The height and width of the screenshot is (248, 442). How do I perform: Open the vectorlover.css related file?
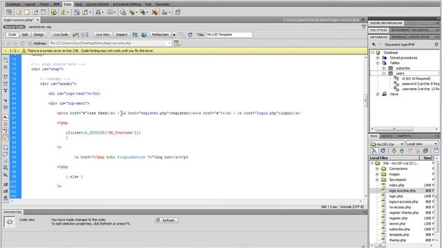coord(40,27)
